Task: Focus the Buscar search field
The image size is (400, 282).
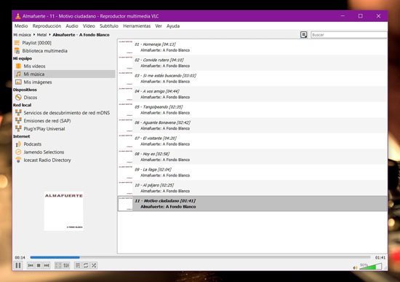Action: [x=349, y=35]
